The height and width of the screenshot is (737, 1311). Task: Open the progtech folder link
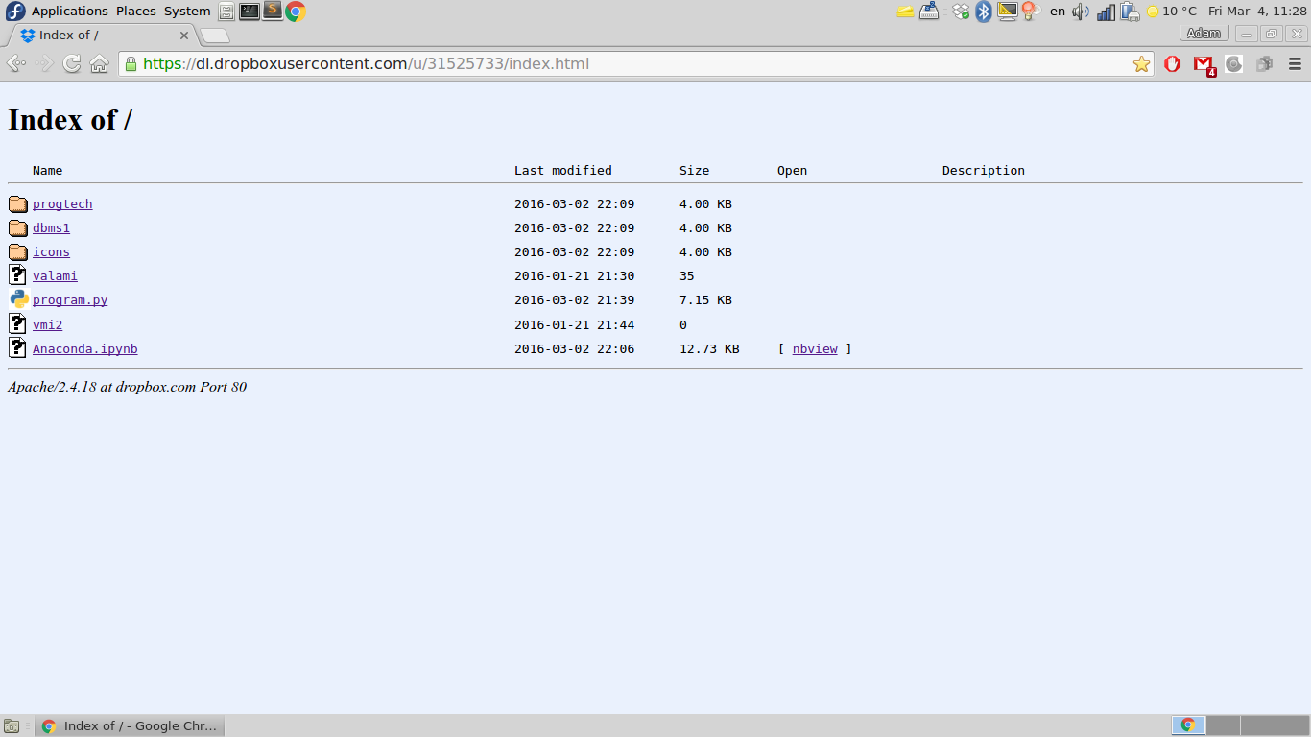62,204
